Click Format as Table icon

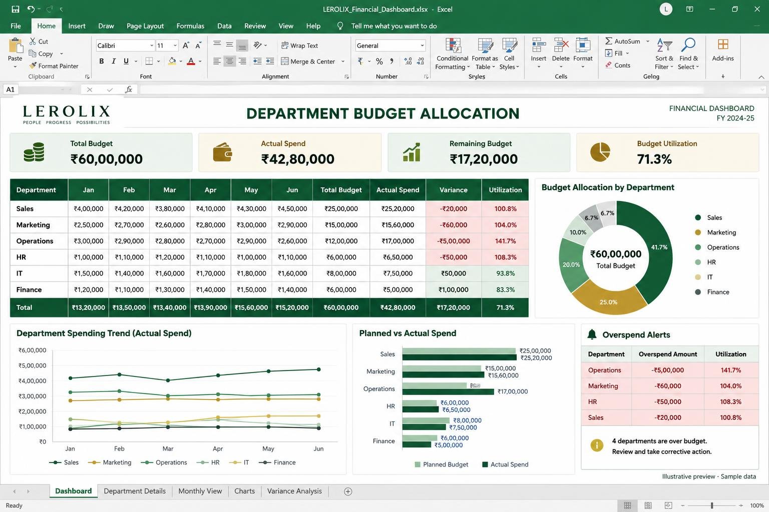(x=485, y=45)
